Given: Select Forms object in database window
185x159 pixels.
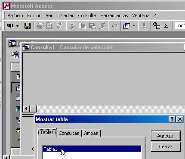Looking at the screenshot, I should 18,98.
